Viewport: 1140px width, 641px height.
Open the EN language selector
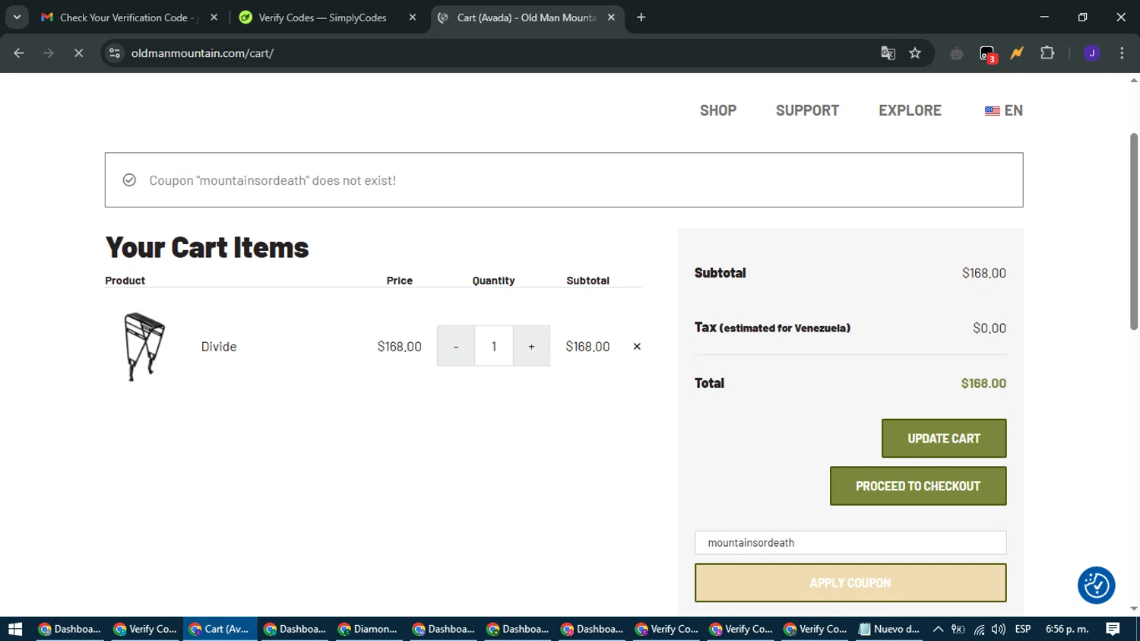click(1003, 110)
